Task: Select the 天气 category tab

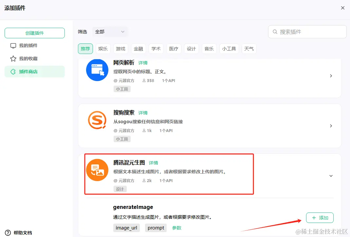Action: pyautogui.click(x=249, y=49)
